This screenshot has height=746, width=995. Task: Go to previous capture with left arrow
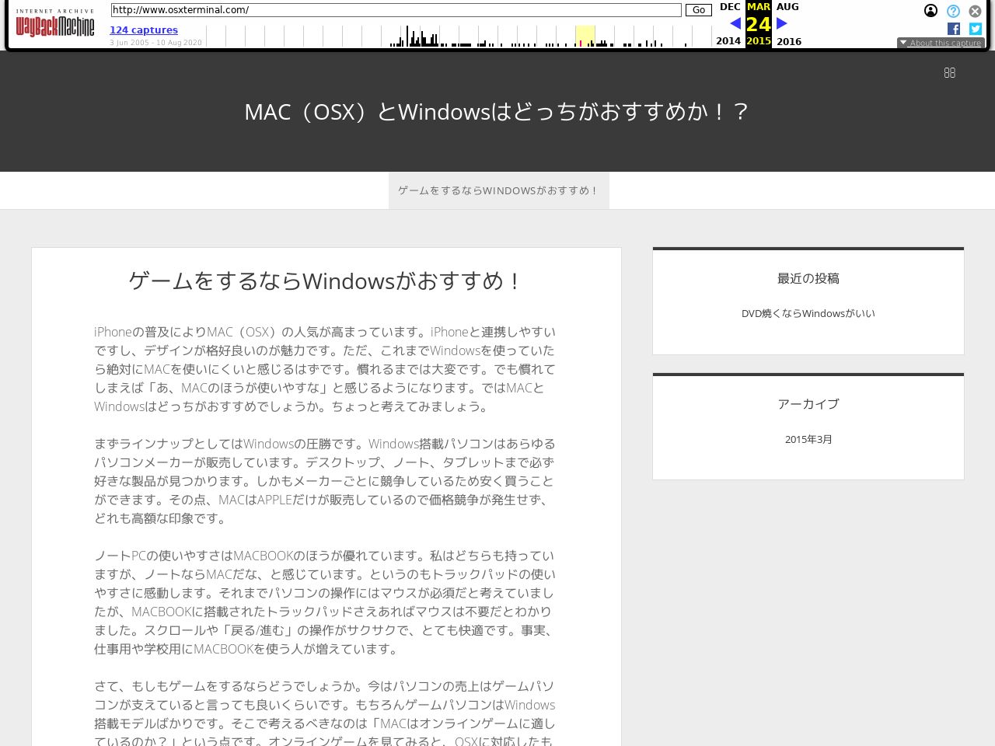(x=735, y=23)
